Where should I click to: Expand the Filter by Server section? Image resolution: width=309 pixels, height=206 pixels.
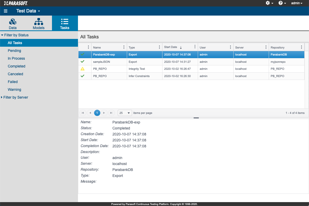[15, 97]
